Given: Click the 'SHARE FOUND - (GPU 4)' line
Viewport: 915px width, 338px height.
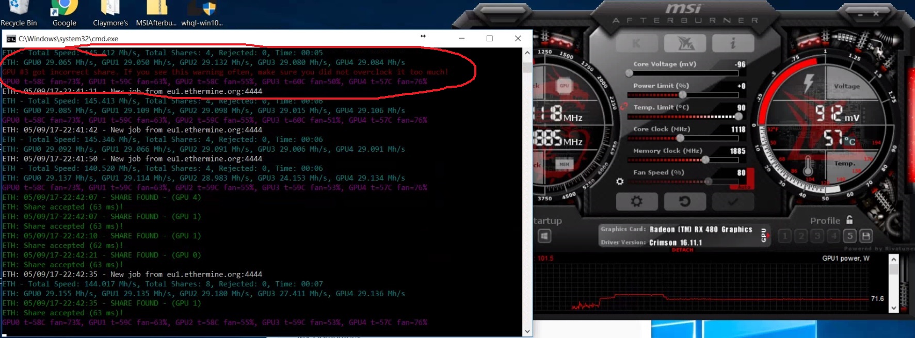Looking at the screenshot, I should 102,197.
